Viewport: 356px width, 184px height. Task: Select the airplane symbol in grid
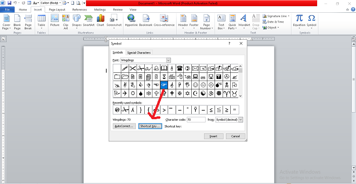click(x=125, y=93)
